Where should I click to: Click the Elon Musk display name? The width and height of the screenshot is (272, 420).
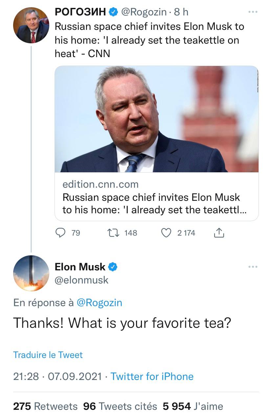pos(80,267)
